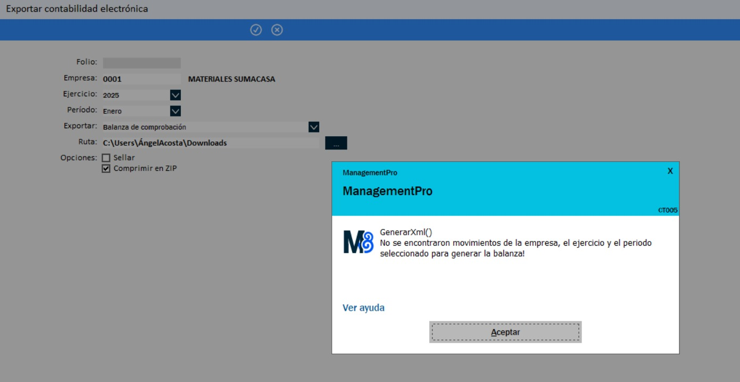
Task: Click the confirm checkmark icon in toolbar
Action: pyautogui.click(x=256, y=30)
